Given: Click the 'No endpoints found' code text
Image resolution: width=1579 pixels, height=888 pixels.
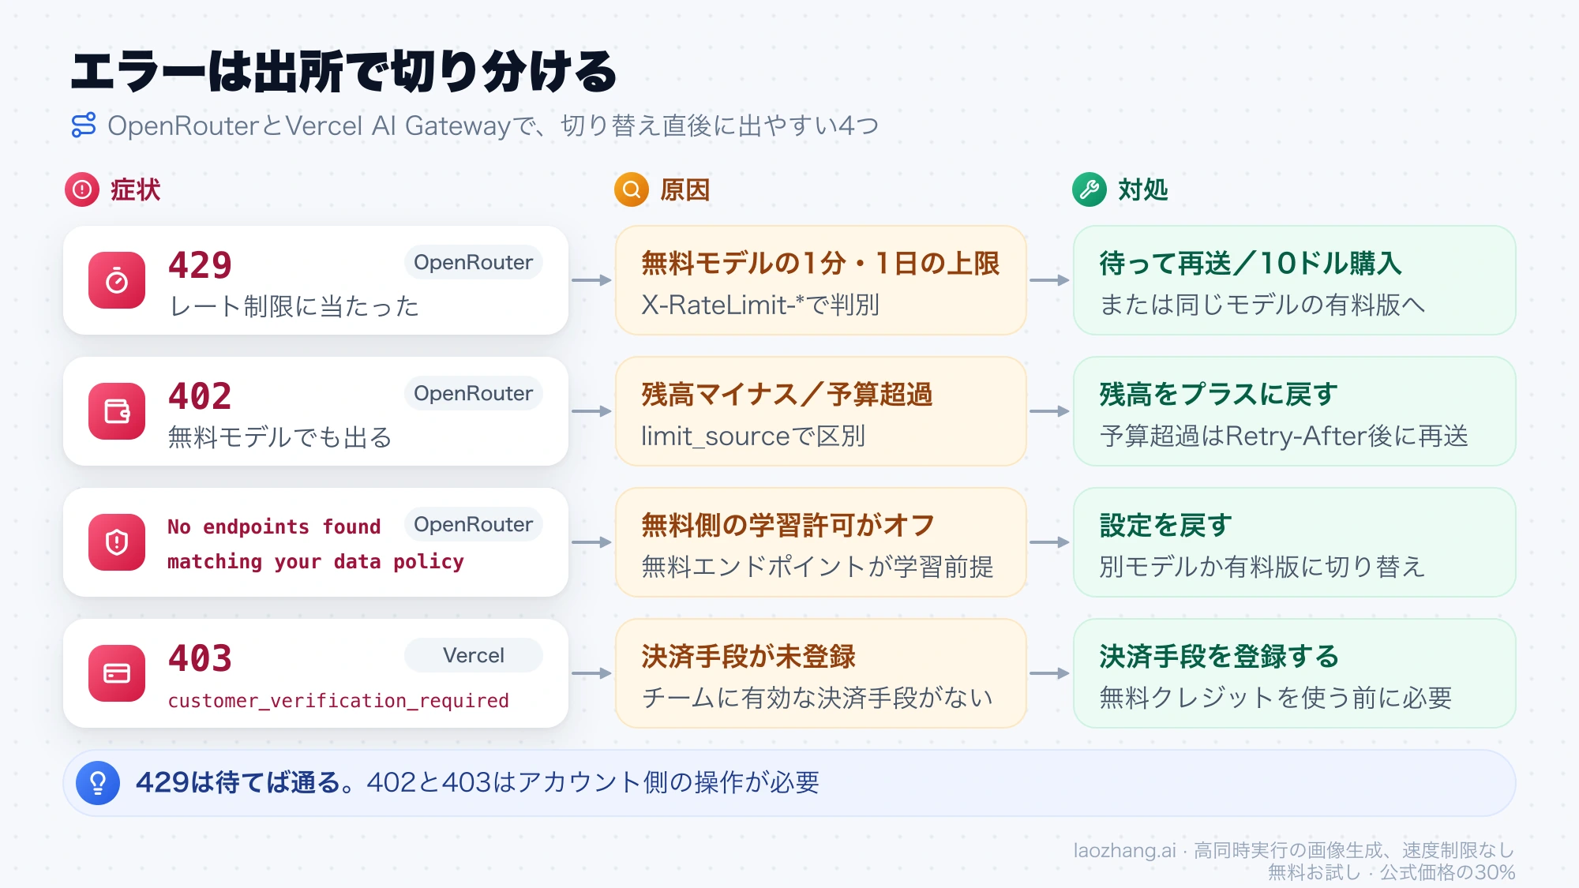Looking at the screenshot, I should click(x=274, y=526).
